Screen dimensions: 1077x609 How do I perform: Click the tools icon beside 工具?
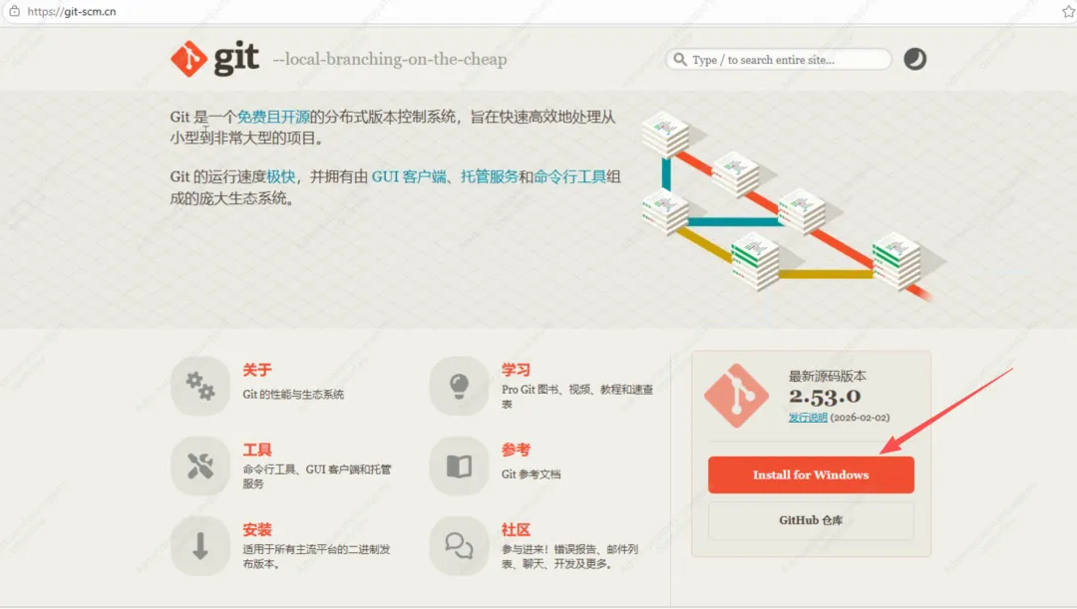(199, 466)
